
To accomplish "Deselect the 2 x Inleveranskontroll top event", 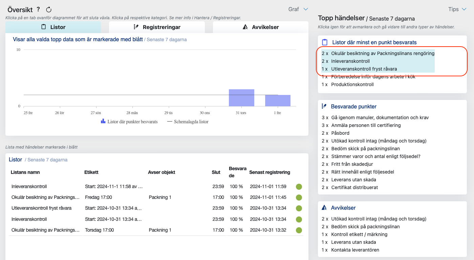I will [378, 61].
